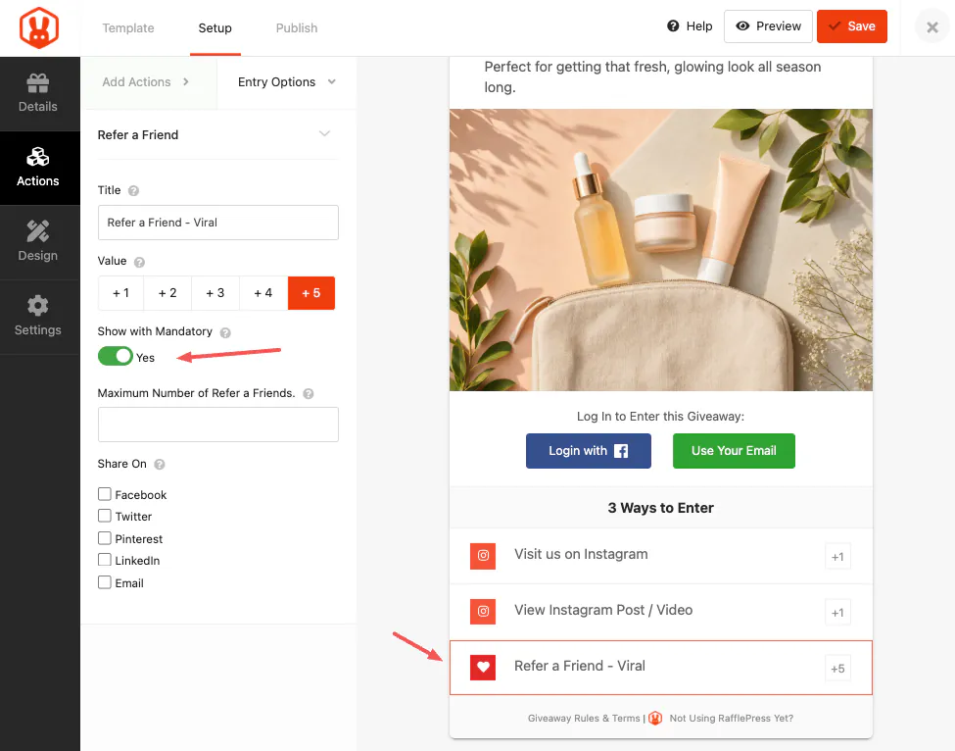955x751 pixels.
Task: Click the Preview button
Action: [768, 26]
